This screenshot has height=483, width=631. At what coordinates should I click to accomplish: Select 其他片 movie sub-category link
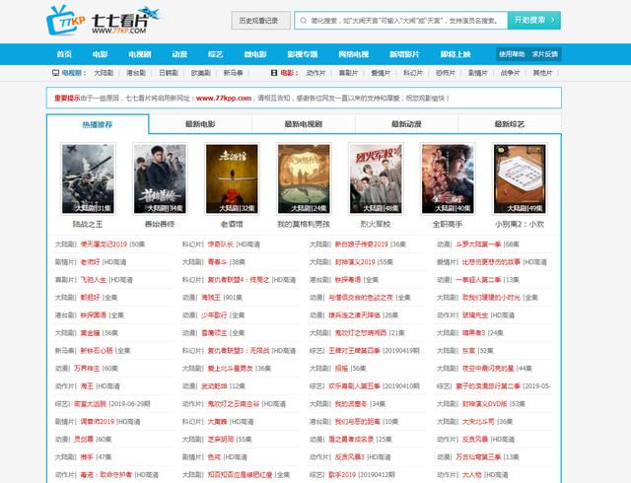point(542,73)
